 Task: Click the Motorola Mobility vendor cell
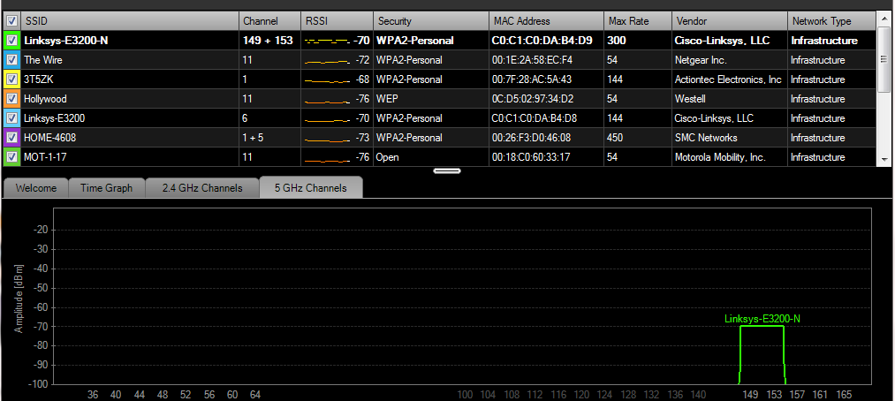tap(730, 157)
